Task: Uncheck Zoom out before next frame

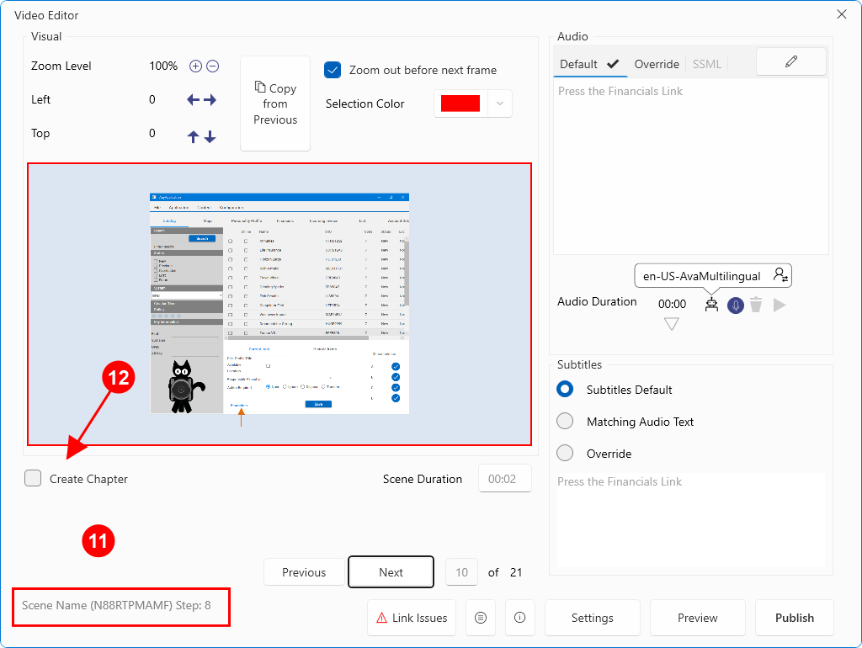Action: pyautogui.click(x=333, y=70)
